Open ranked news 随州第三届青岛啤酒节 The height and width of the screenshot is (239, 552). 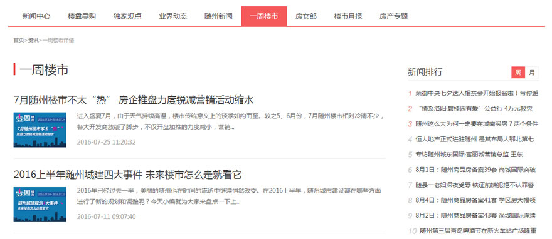[x=478, y=231]
